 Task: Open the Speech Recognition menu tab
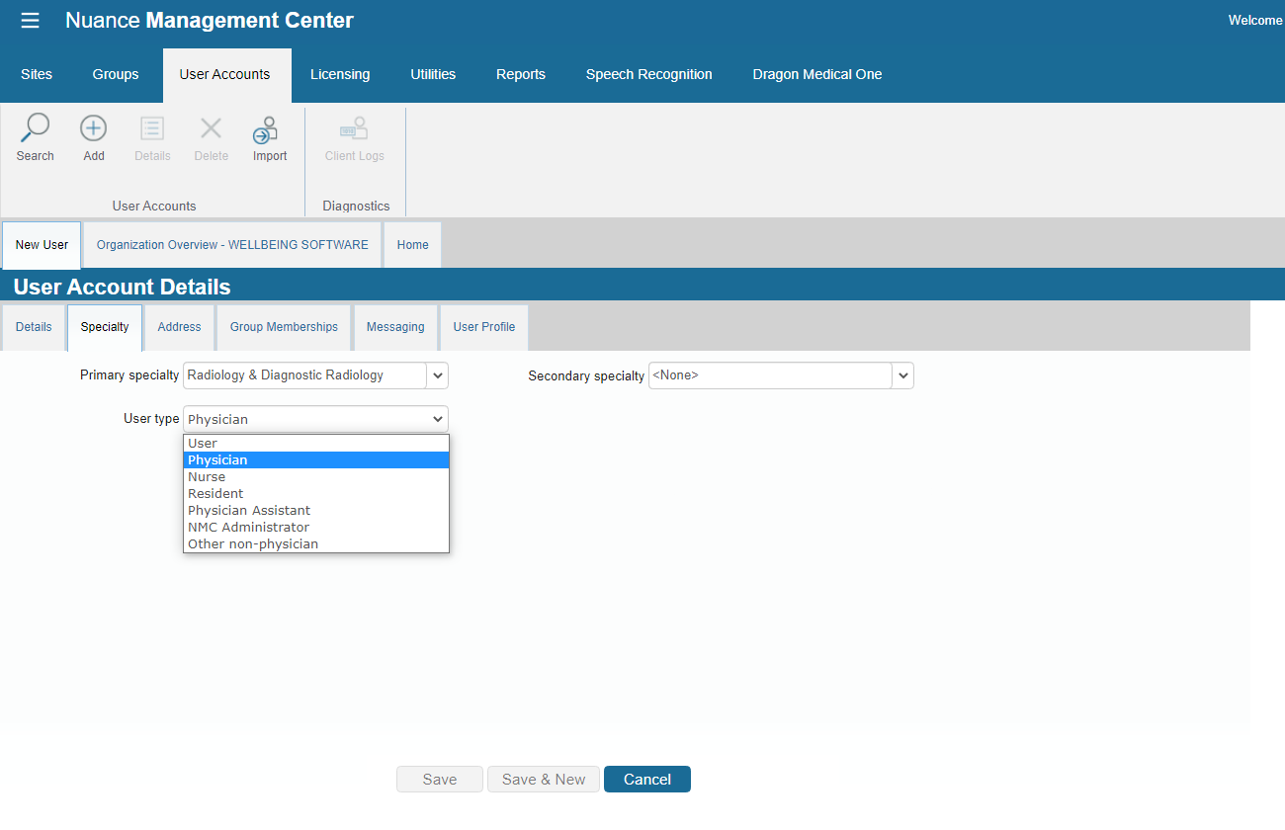(649, 75)
